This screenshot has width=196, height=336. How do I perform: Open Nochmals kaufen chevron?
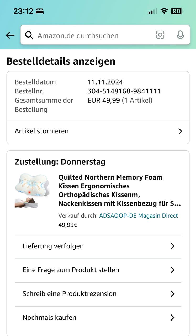point(172,318)
